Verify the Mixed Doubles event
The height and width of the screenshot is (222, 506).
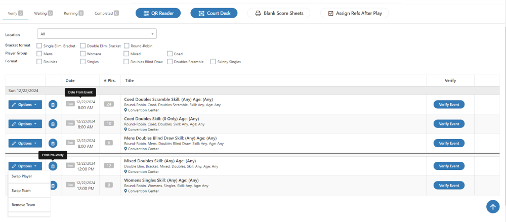tap(448, 166)
